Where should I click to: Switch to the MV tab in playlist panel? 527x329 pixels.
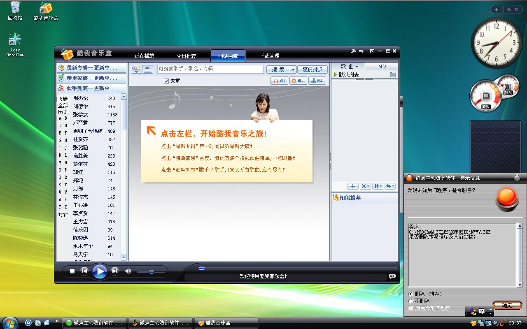pos(382,66)
